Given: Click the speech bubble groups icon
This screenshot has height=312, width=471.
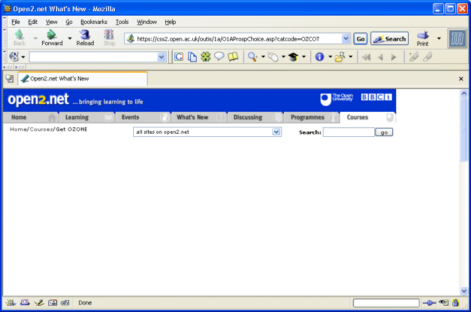Looking at the screenshot, I should (x=219, y=56).
